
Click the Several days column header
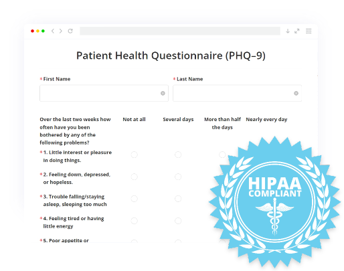(178, 119)
